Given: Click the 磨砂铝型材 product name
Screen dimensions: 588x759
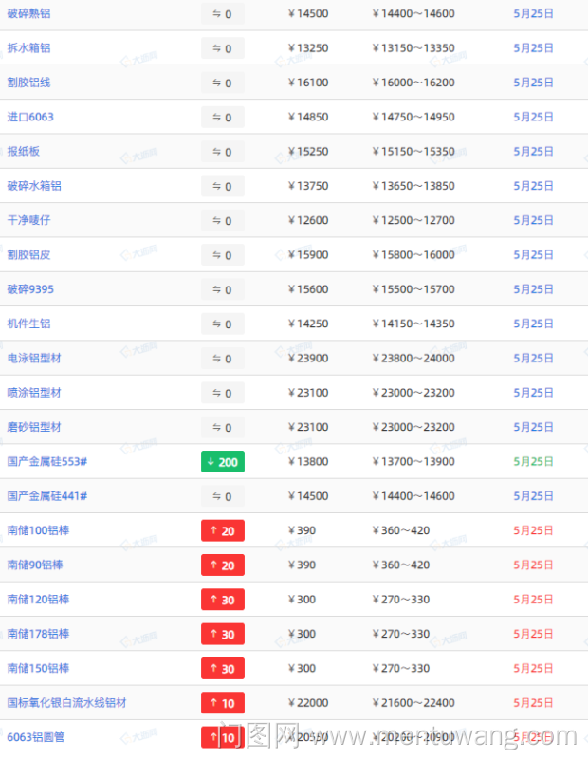Looking at the screenshot, I should click(x=34, y=427).
